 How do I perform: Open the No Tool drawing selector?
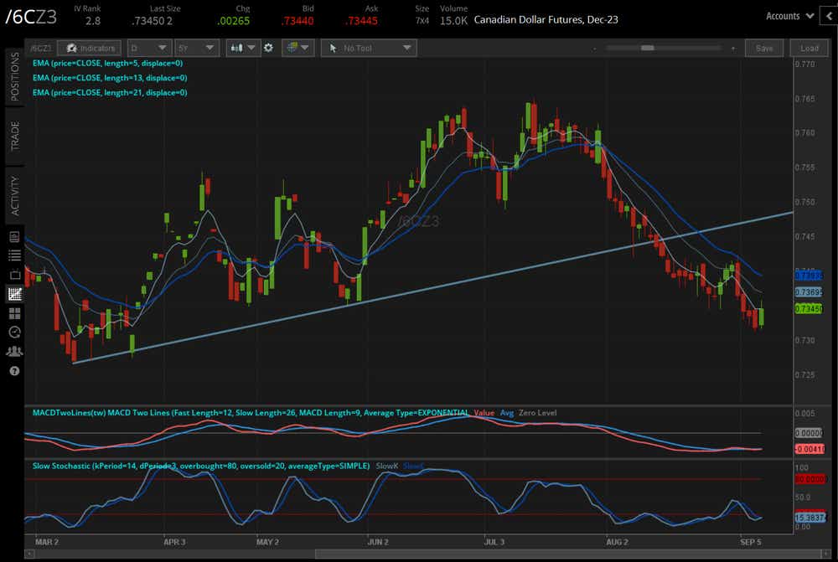(x=368, y=48)
